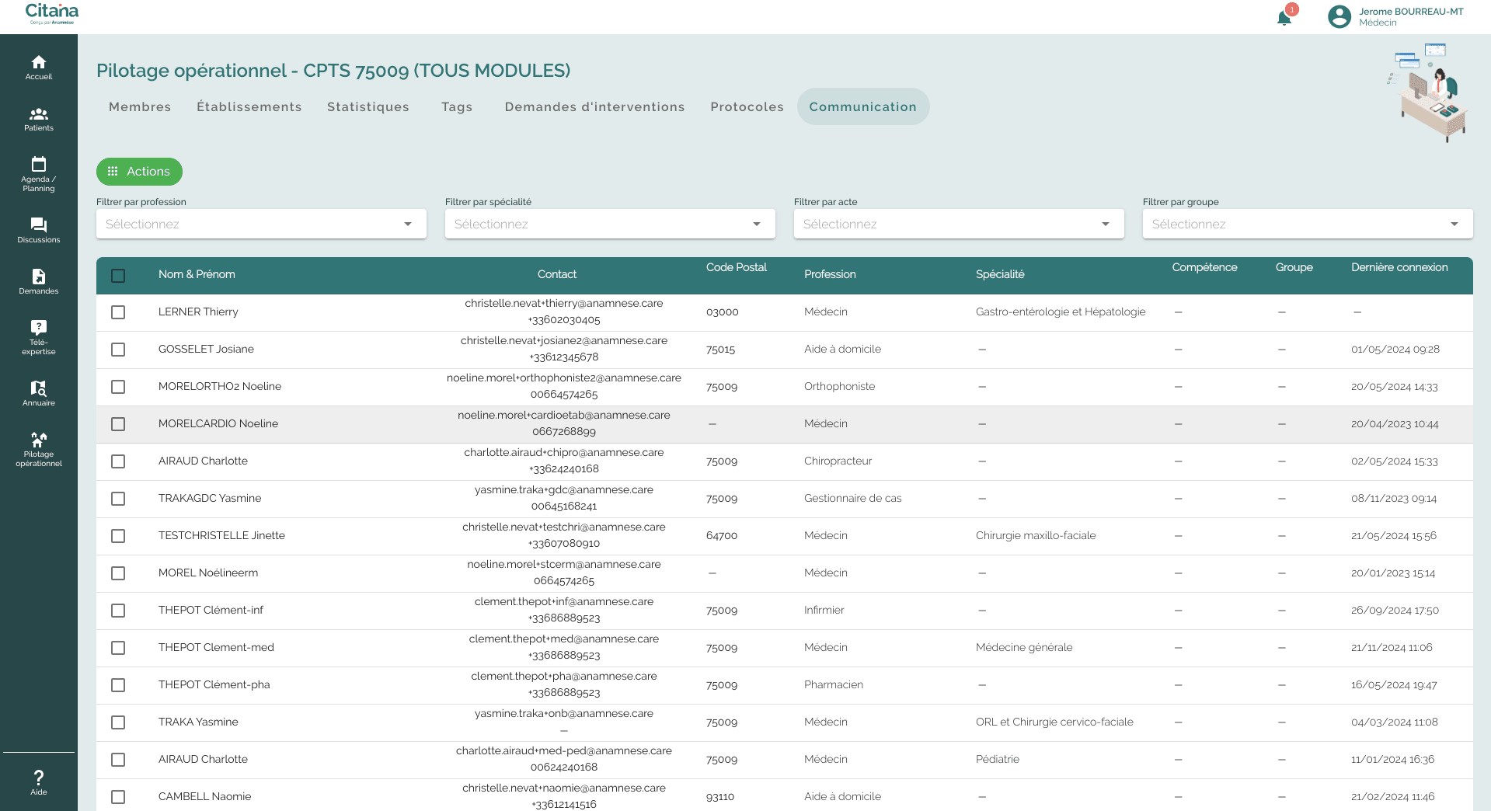
Task: Expand the Filtrer par profession dropdown
Action: (261, 225)
